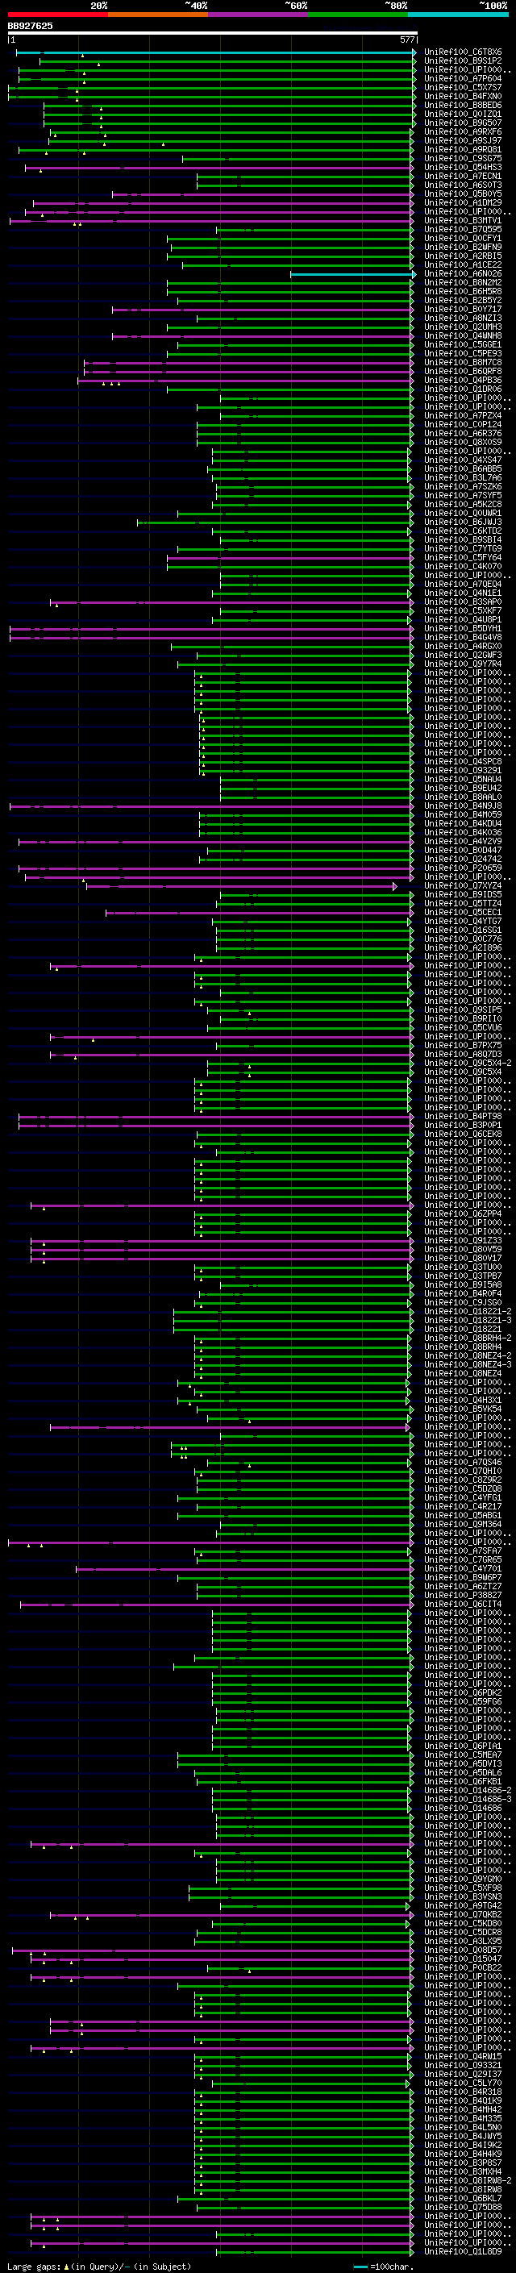The width and height of the screenshot is (516, 2273).
Task: Click the query end position 577
Action: [x=407, y=40]
